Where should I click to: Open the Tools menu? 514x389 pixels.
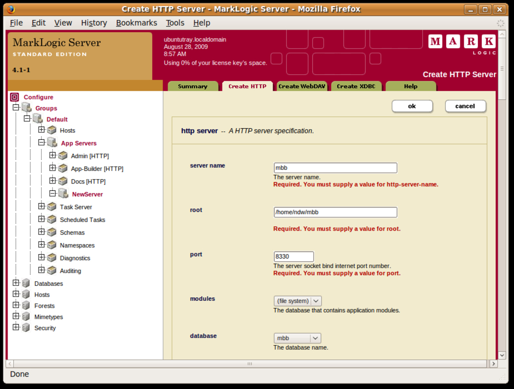point(175,23)
